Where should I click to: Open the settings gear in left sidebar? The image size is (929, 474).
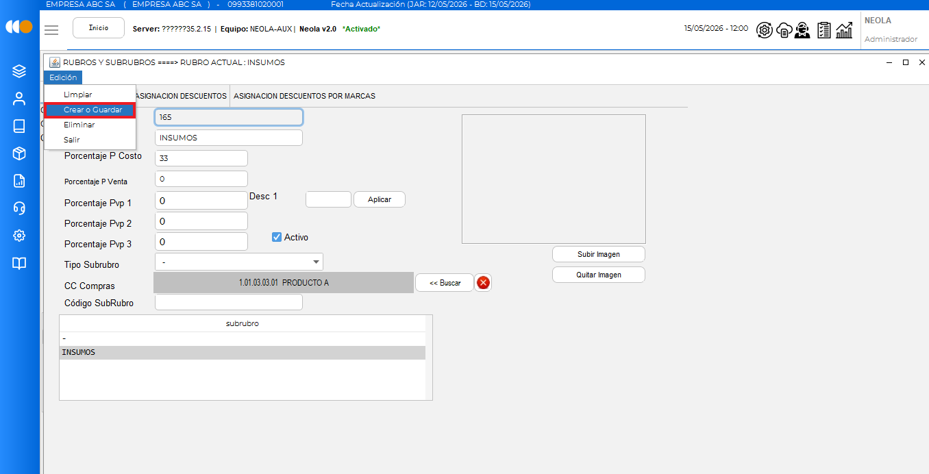pyautogui.click(x=19, y=236)
